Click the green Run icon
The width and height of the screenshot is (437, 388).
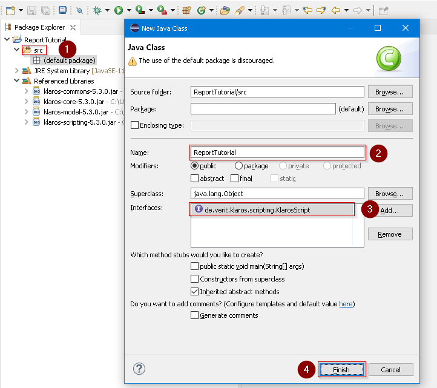click(x=119, y=10)
